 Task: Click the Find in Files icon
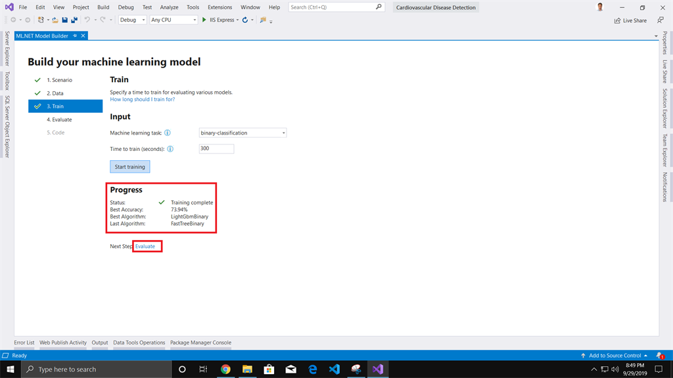point(263,20)
